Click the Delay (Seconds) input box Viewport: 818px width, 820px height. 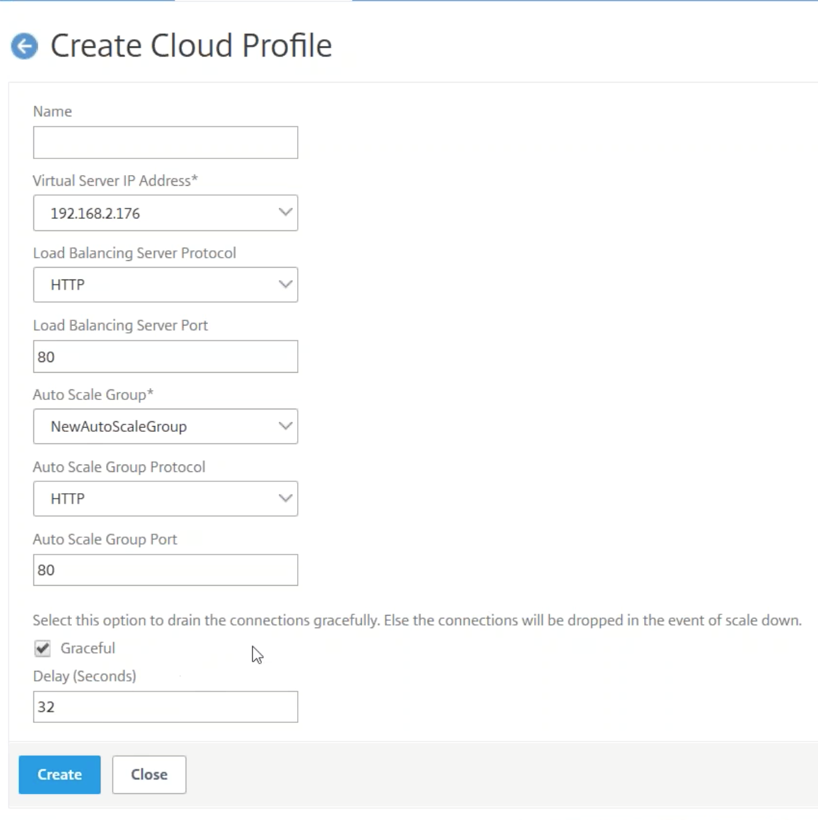coord(165,707)
